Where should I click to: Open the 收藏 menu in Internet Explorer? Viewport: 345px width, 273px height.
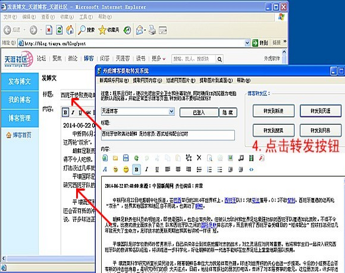(67, 17)
